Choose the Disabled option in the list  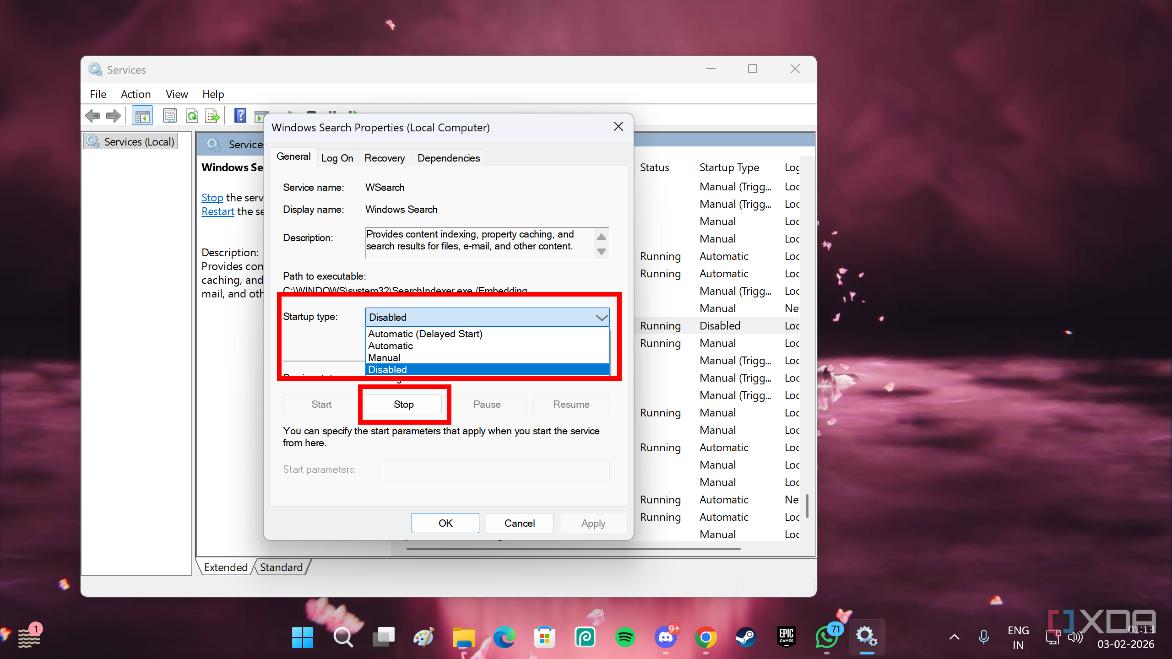point(487,369)
